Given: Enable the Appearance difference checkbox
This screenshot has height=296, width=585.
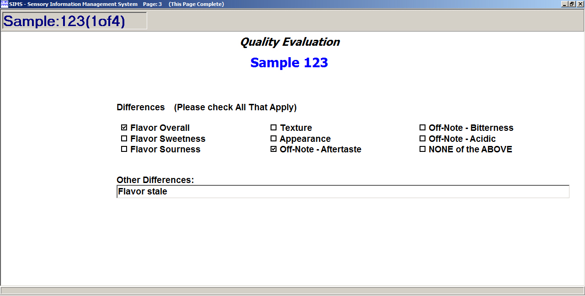Looking at the screenshot, I should (x=273, y=139).
